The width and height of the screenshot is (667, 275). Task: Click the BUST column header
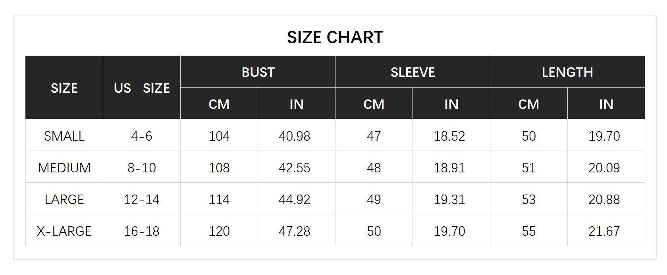[258, 72]
